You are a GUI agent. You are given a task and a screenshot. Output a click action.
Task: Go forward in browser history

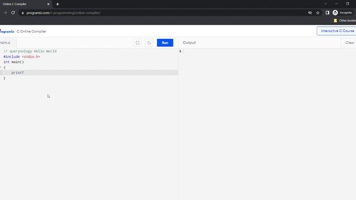coord(5,13)
